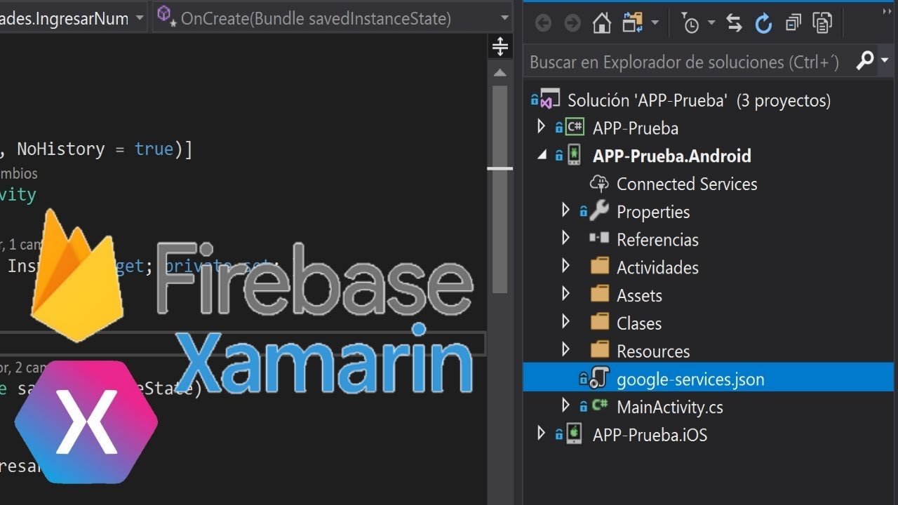Click the wrench icon beside Properties
This screenshot has height=505, width=898.
[x=599, y=210]
